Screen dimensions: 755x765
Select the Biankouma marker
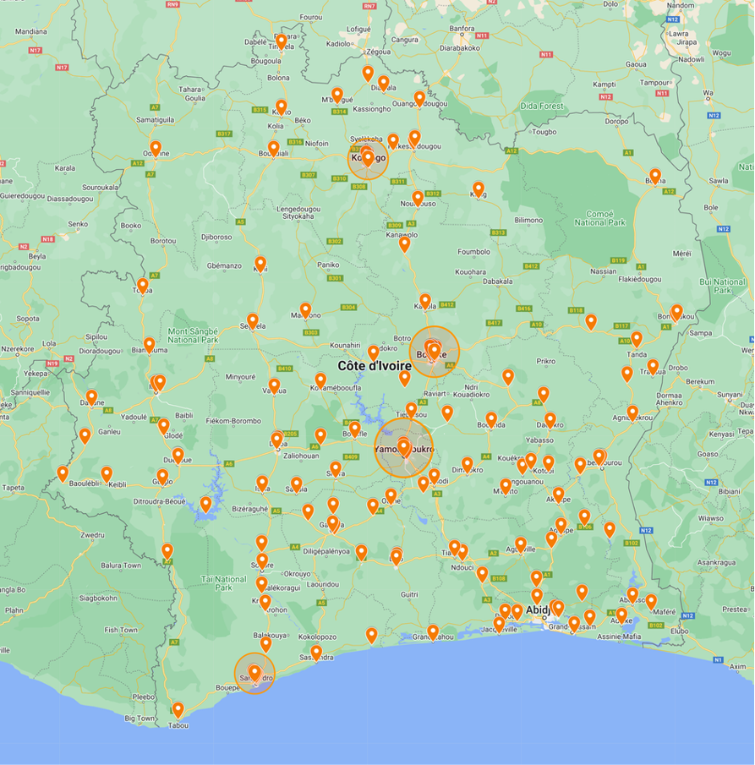coord(150,346)
